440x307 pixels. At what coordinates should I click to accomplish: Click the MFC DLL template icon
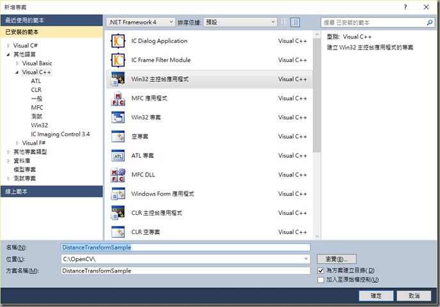[x=118, y=175]
